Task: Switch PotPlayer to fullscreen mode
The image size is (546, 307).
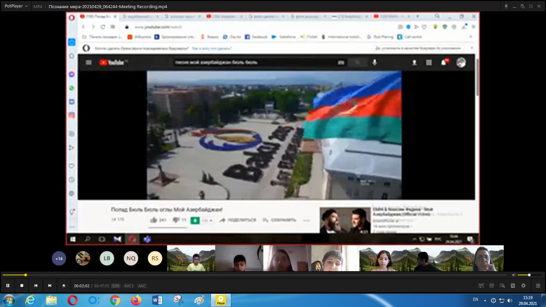Action: pyautogui.click(x=531, y=6)
